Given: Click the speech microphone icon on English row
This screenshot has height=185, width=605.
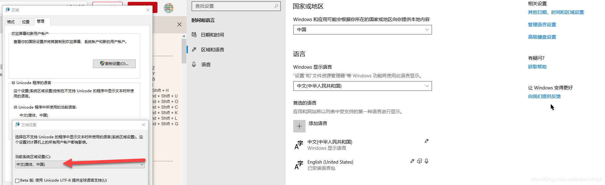Looking at the screenshot, I should click(426, 161).
